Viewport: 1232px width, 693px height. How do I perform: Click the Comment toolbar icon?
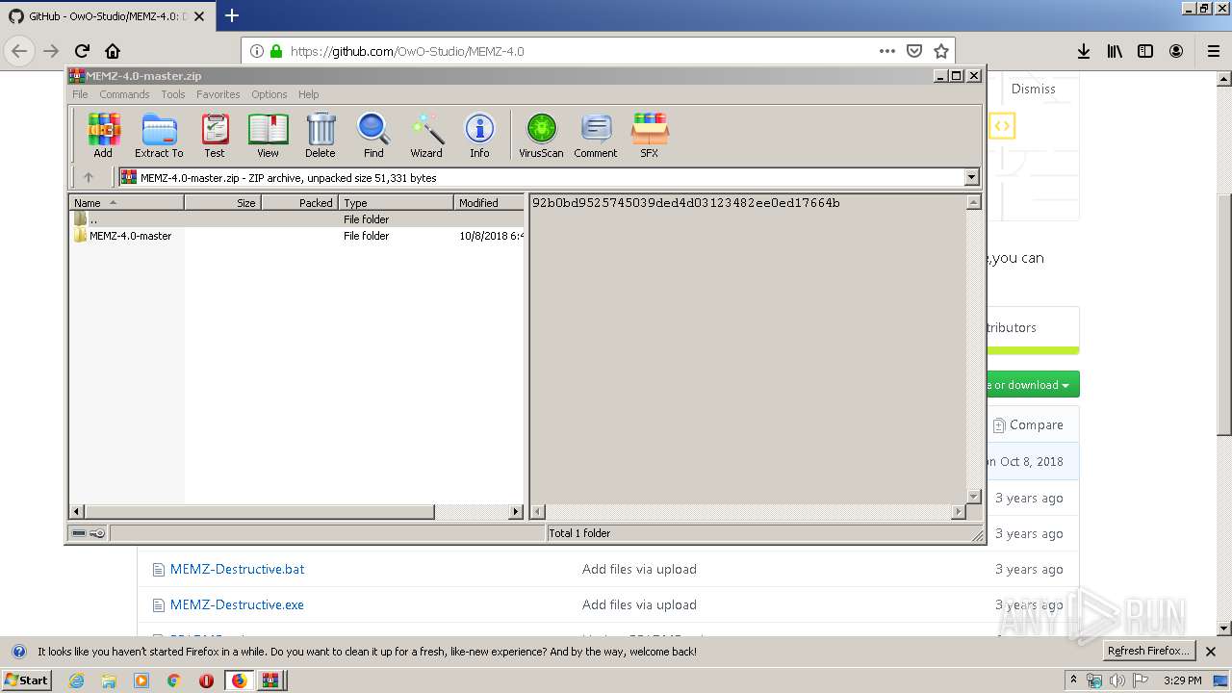tap(596, 135)
